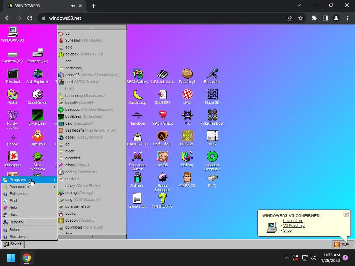
Task: Open browser tab search chevron
Action: coord(299,5)
